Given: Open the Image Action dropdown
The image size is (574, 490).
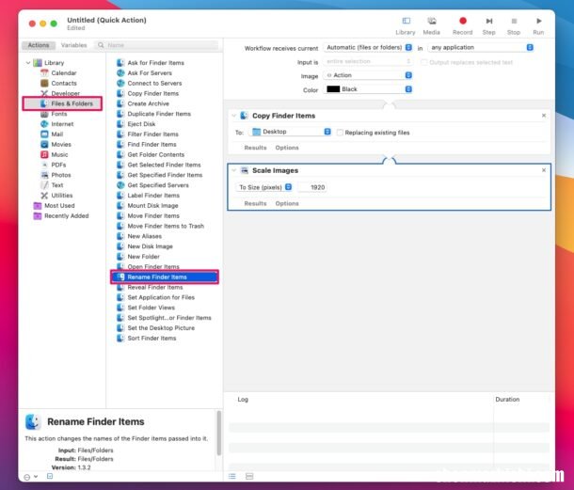Looking at the screenshot, I should tap(368, 75).
